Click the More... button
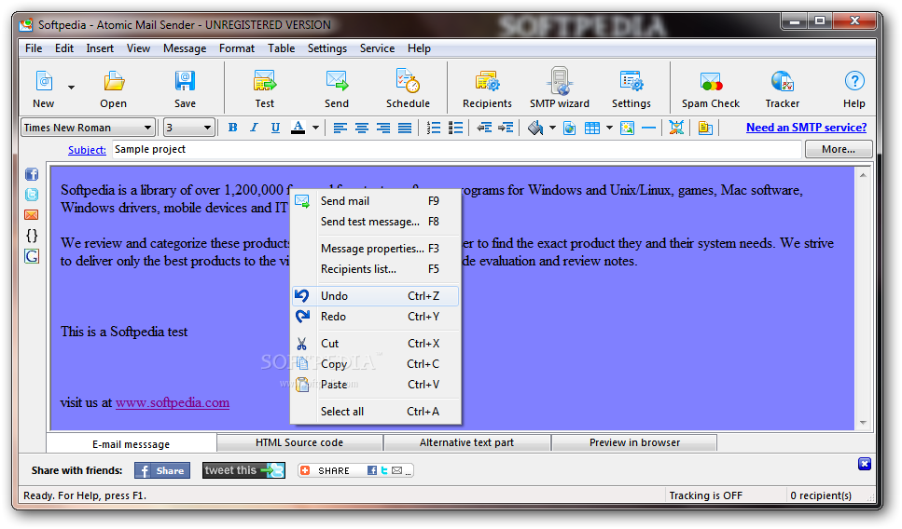Viewport: 902px width, 529px height. [x=839, y=149]
